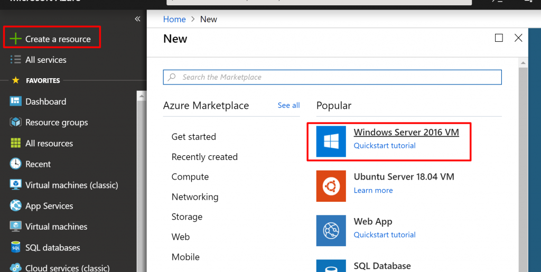Select Web category
The image size is (541, 272).
pos(181,237)
